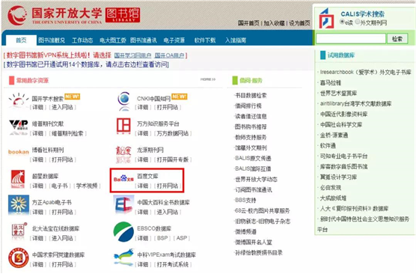Open the BALIS原文传递 link
This screenshot has height=274, width=416.
click(253, 158)
